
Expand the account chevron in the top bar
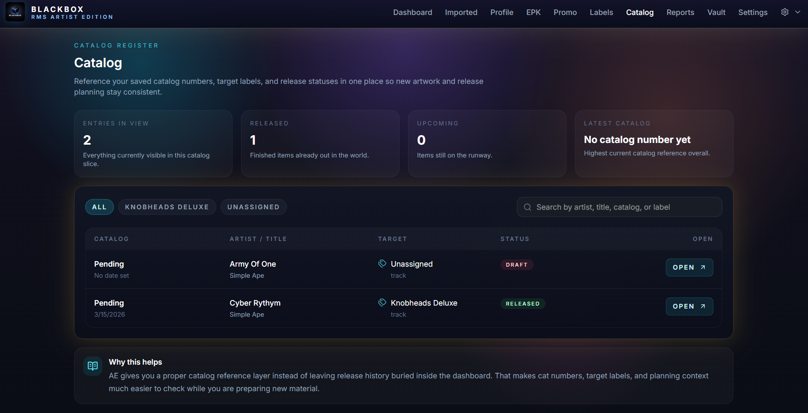coord(798,12)
